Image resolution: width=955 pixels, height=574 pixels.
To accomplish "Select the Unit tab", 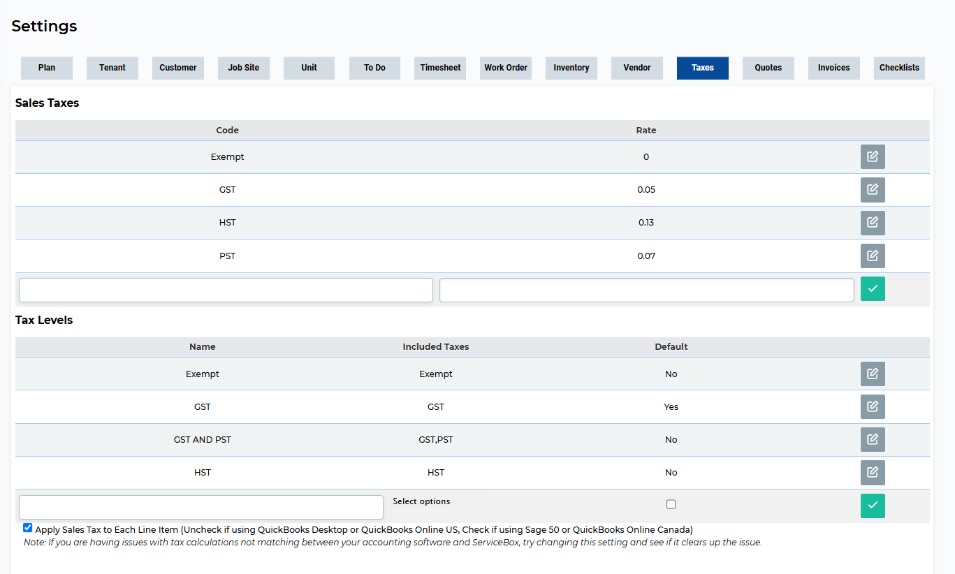I will (309, 68).
